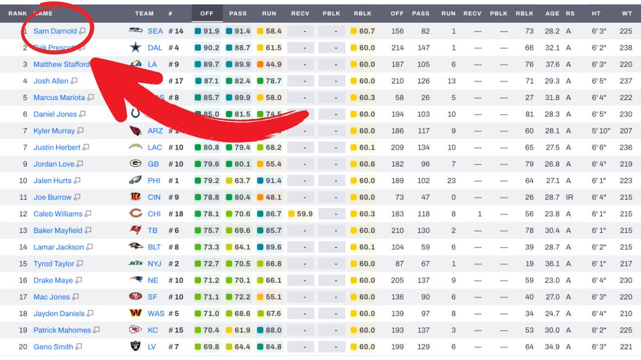This screenshot has height=360, width=641.
Task: Click the Chargers bolt logo
Action: point(136,147)
